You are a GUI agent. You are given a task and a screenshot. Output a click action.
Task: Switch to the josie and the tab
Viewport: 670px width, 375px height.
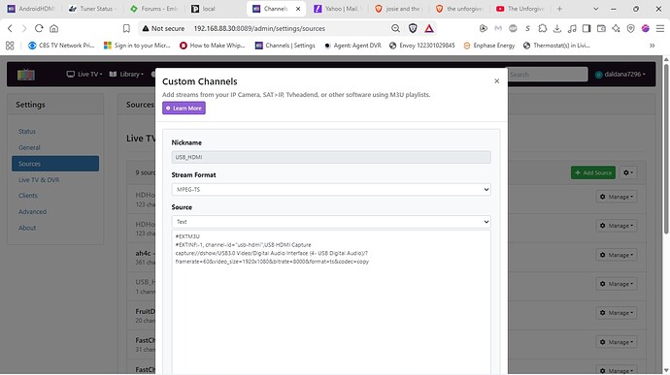click(399, 9)
